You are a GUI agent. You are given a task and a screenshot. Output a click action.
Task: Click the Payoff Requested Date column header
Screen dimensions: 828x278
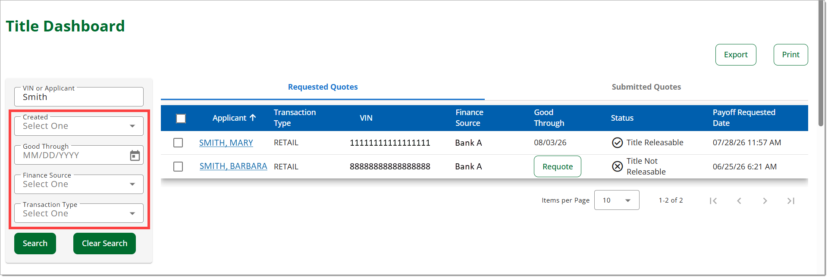[744, 118]
